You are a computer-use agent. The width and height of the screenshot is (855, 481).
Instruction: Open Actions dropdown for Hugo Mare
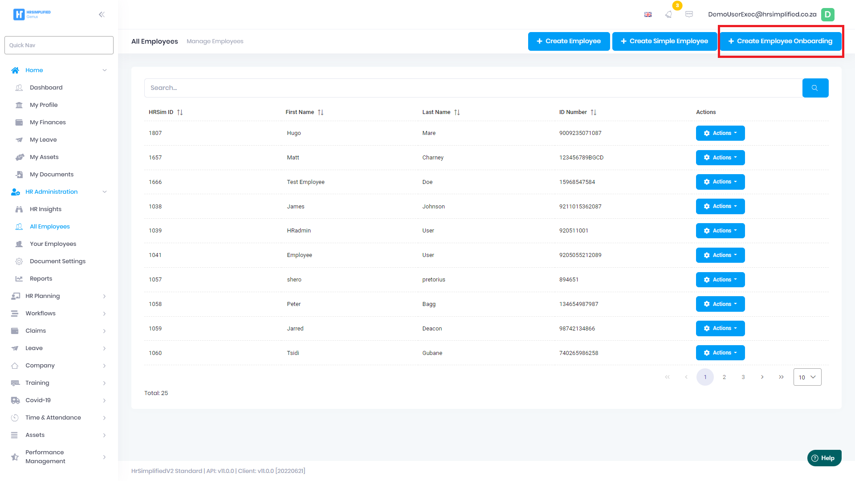pyautogui.click(x=720, y=133)
